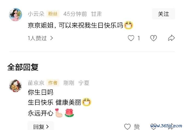Open the username 苗京京

36,83
